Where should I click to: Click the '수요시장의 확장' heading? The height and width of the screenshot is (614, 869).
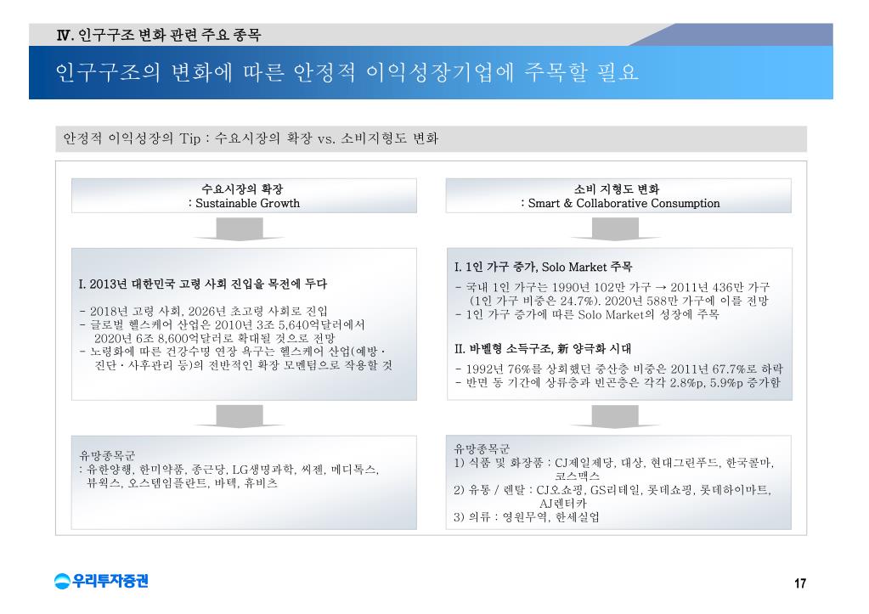242,189
